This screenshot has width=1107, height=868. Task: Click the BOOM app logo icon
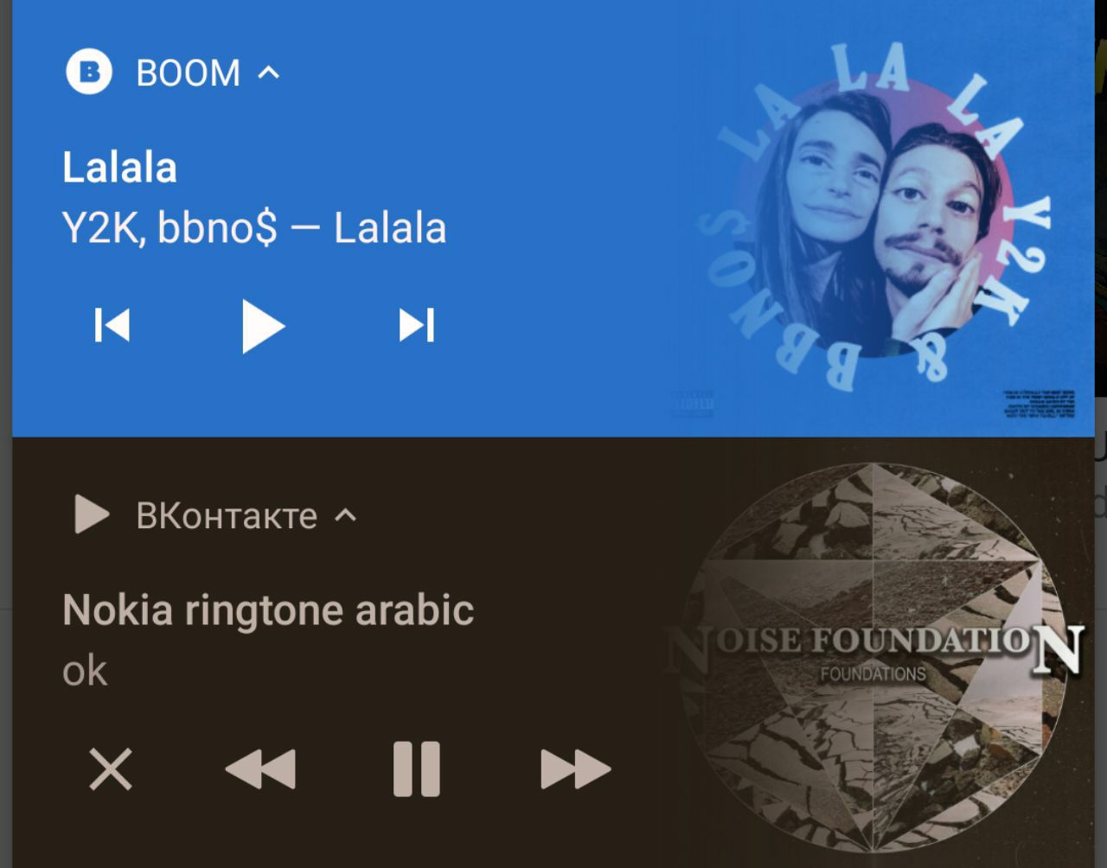(x=89, y=72)
